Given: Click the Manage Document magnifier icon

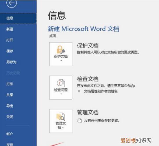Looking at the screenshot, I should point(61,117).
